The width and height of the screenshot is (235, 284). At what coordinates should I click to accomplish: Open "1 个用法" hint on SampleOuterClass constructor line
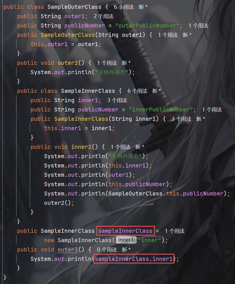[x=168, y=35]
